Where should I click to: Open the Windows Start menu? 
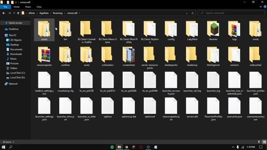[3, 147]
